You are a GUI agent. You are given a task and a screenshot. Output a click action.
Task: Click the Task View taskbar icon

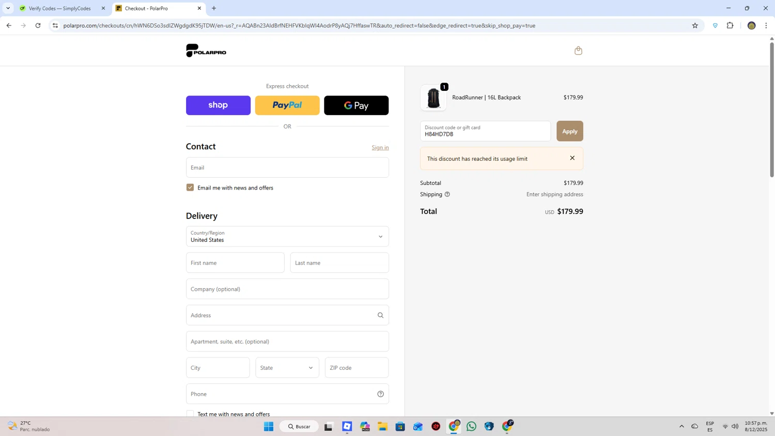pyautogui.click(x=329, y=426)
